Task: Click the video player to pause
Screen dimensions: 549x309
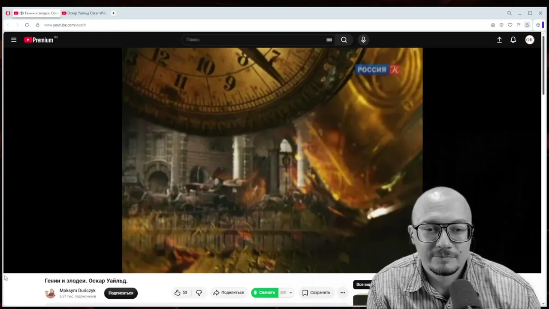Action: click(x=272, y=160)
